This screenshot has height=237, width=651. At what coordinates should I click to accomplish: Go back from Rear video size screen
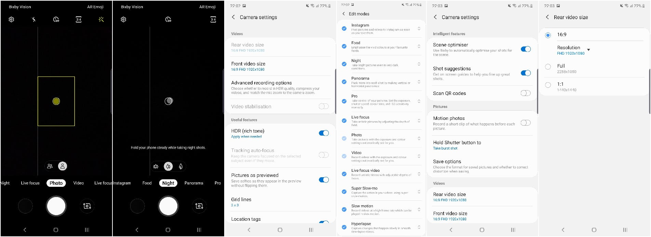(x=547, y=17)
